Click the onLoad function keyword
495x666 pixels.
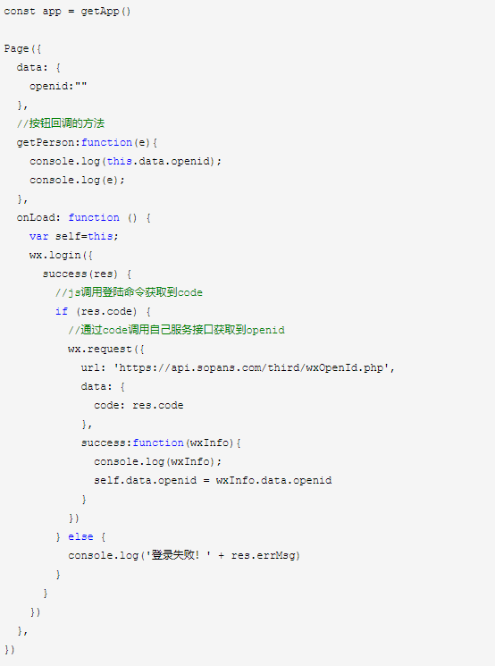pos(94,217)
